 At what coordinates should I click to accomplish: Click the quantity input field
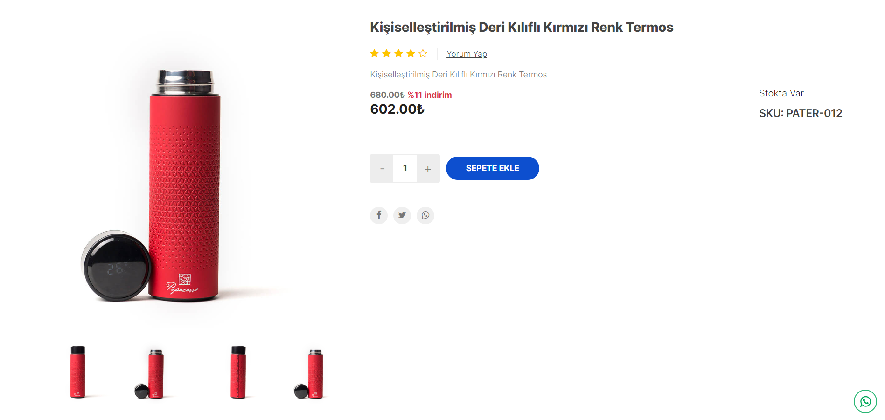pos(405,168)
